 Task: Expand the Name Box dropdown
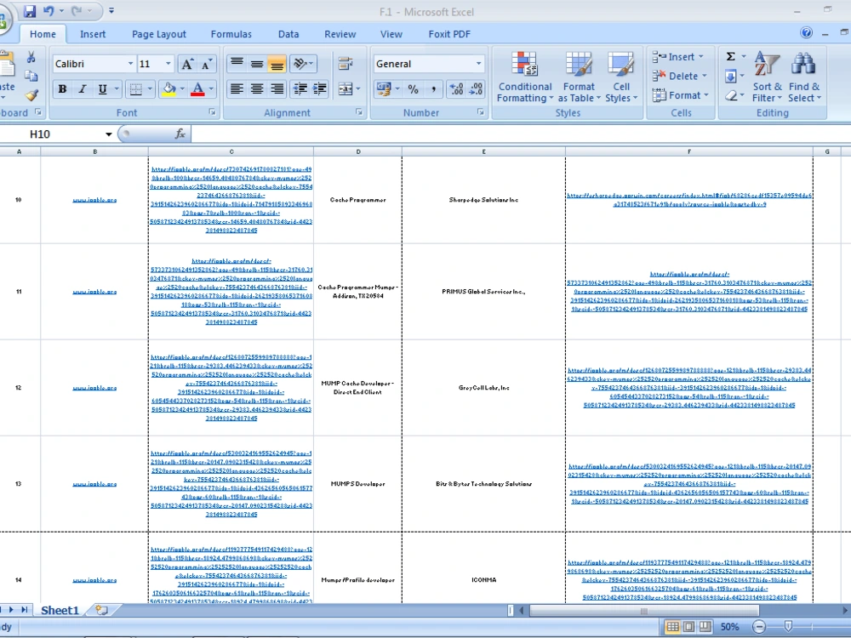[109, 134]
